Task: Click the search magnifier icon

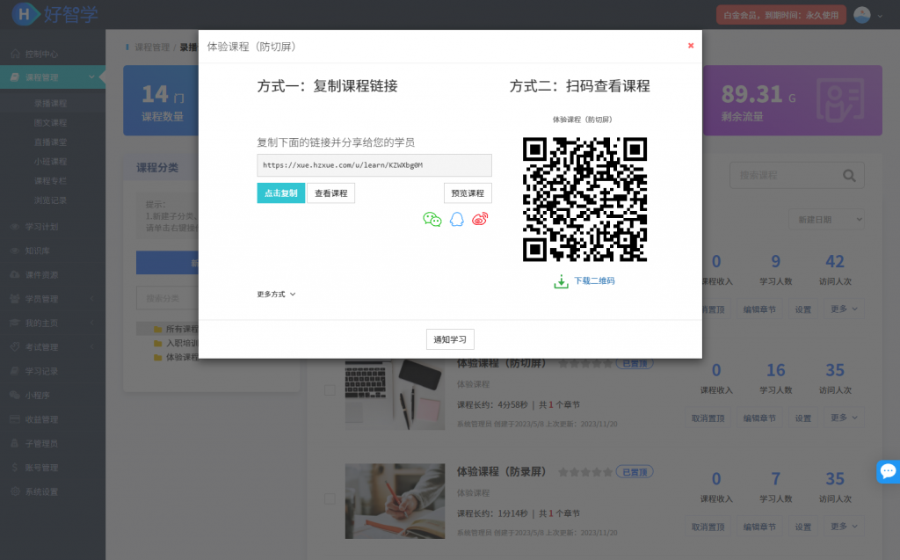Action: pos(848,176)
